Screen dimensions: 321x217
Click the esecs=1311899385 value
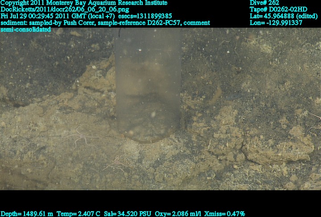tap(145, 16)
